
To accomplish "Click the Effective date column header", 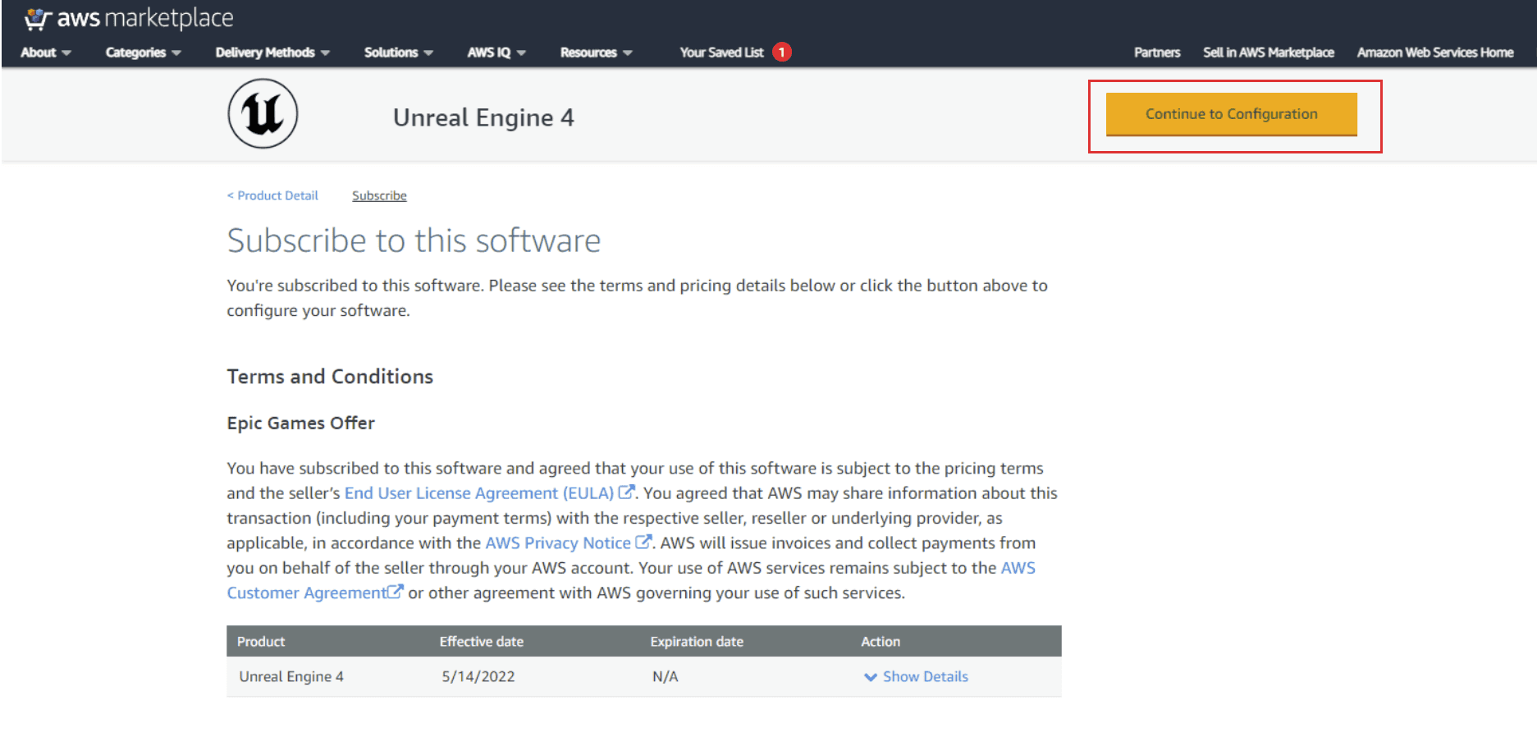I will 481,642.
